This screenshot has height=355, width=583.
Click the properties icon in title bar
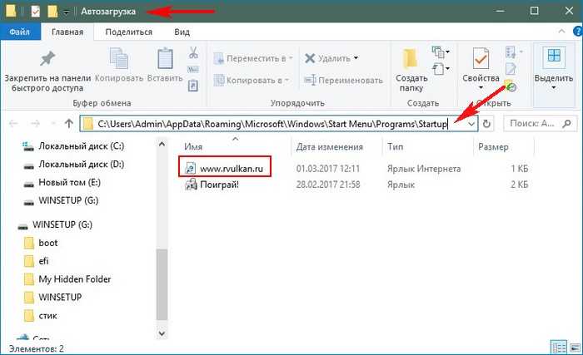click(x=35, y=12)
